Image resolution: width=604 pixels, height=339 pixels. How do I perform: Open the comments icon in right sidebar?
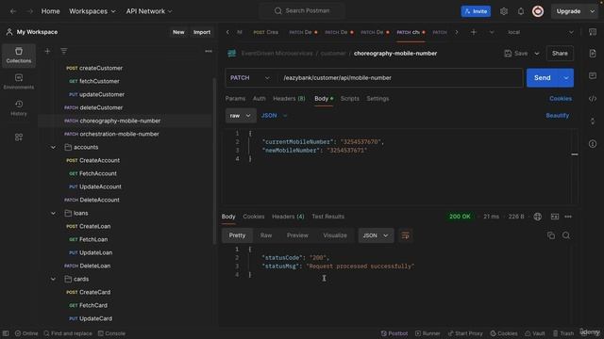click(593, 75)
